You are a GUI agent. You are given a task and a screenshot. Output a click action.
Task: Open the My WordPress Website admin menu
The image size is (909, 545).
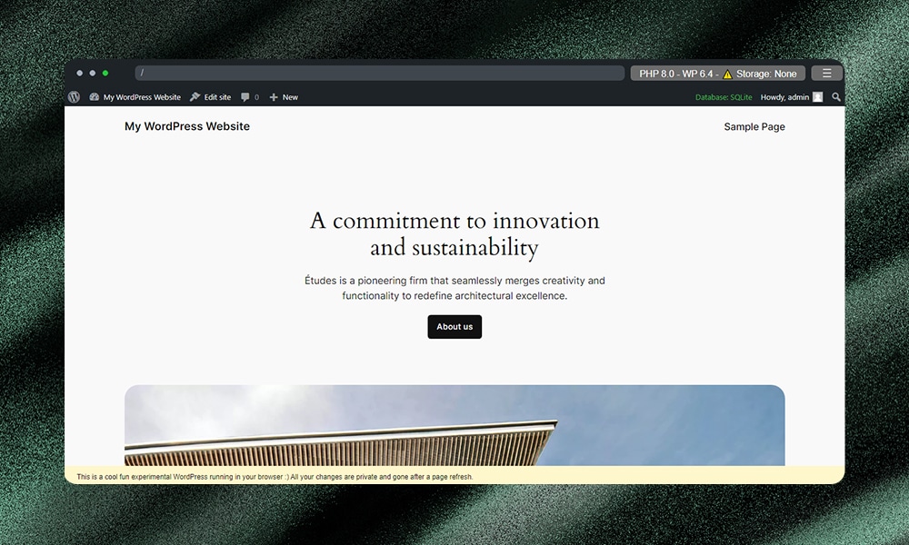coord(141,96)
